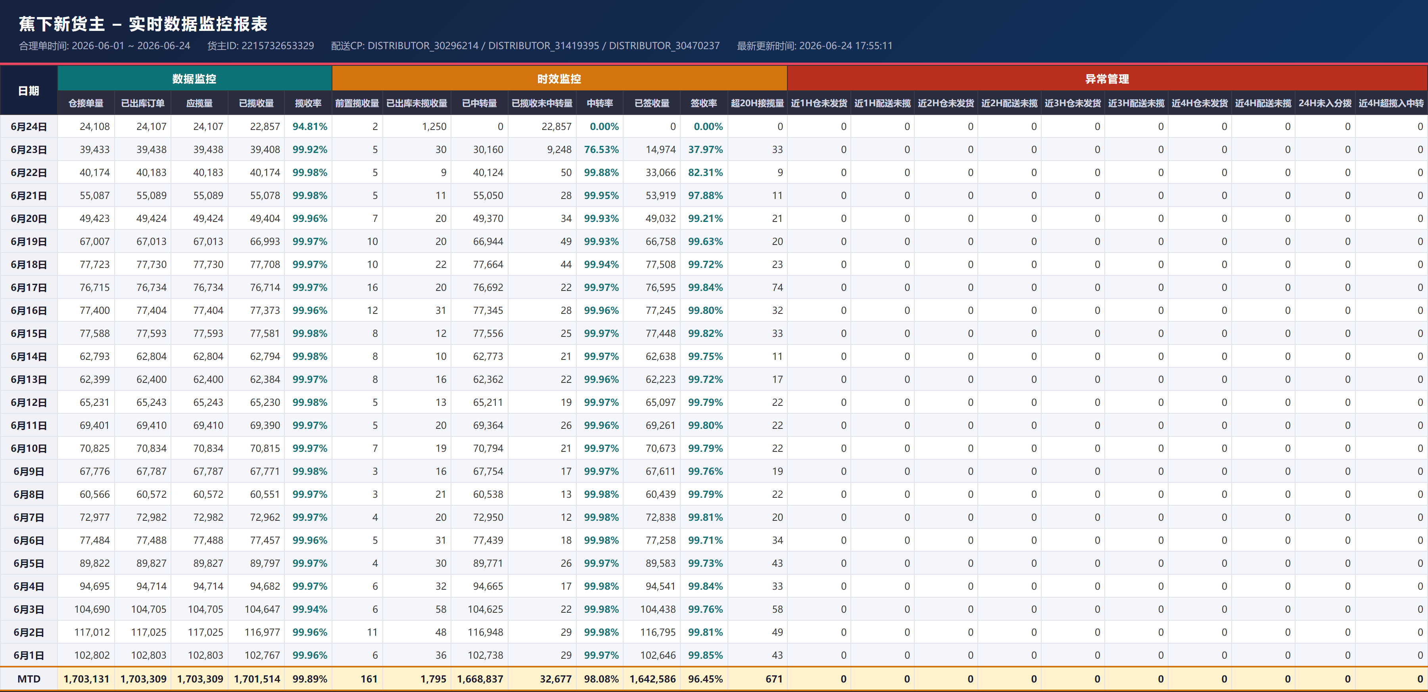Click the 数据监控 group header

[x=195, y=79]
